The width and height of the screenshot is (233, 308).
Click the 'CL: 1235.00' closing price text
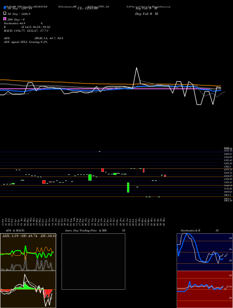pyautogui.click(x=88, y=8)
